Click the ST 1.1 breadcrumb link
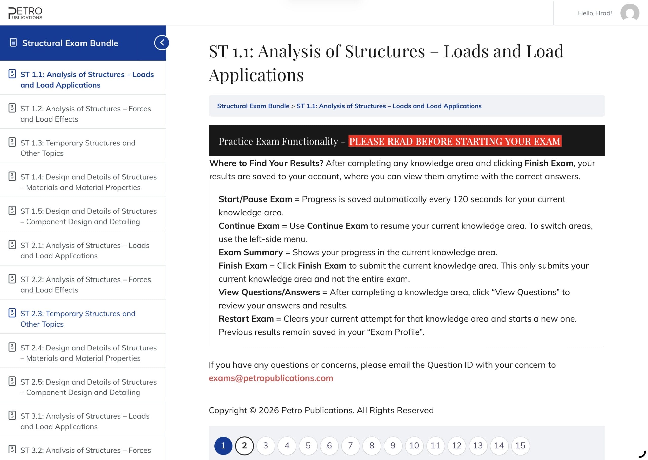Image resolution: width=648 pixels, height=460 pixels. coord(389,106)
